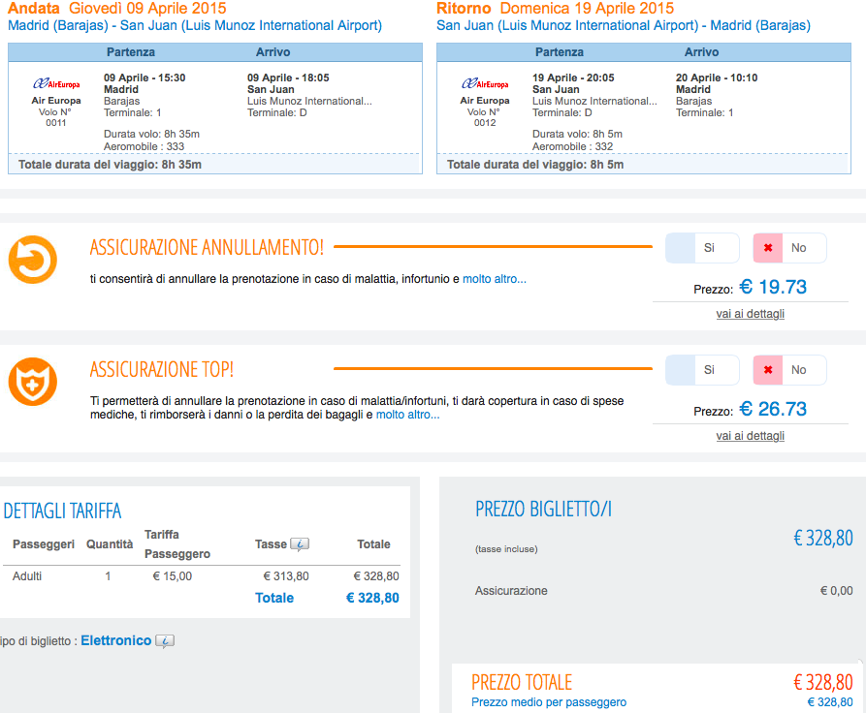Viewport: 866px width, 713px height.
Task: Open the Elettronico ticket type info icon
Action: (x=165, y=641)
